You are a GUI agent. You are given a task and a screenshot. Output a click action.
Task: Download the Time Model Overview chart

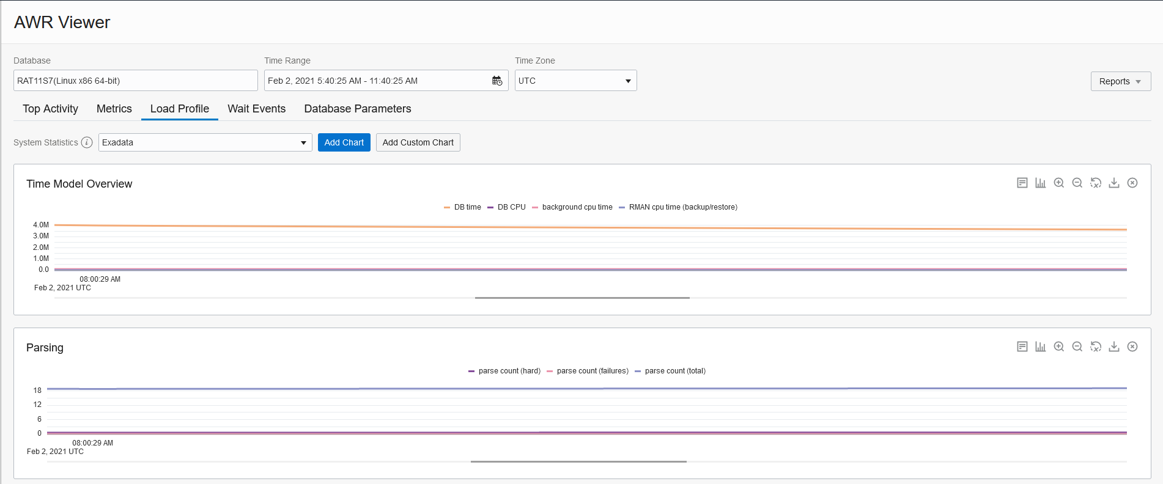(1114, 183)
